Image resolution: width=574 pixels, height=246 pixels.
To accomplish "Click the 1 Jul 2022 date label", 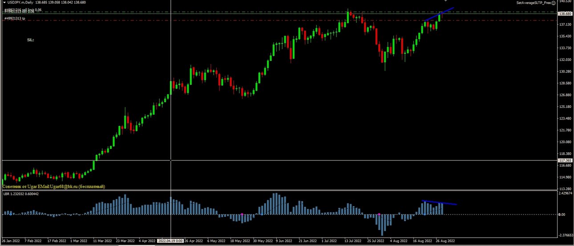I will [330, 241].
